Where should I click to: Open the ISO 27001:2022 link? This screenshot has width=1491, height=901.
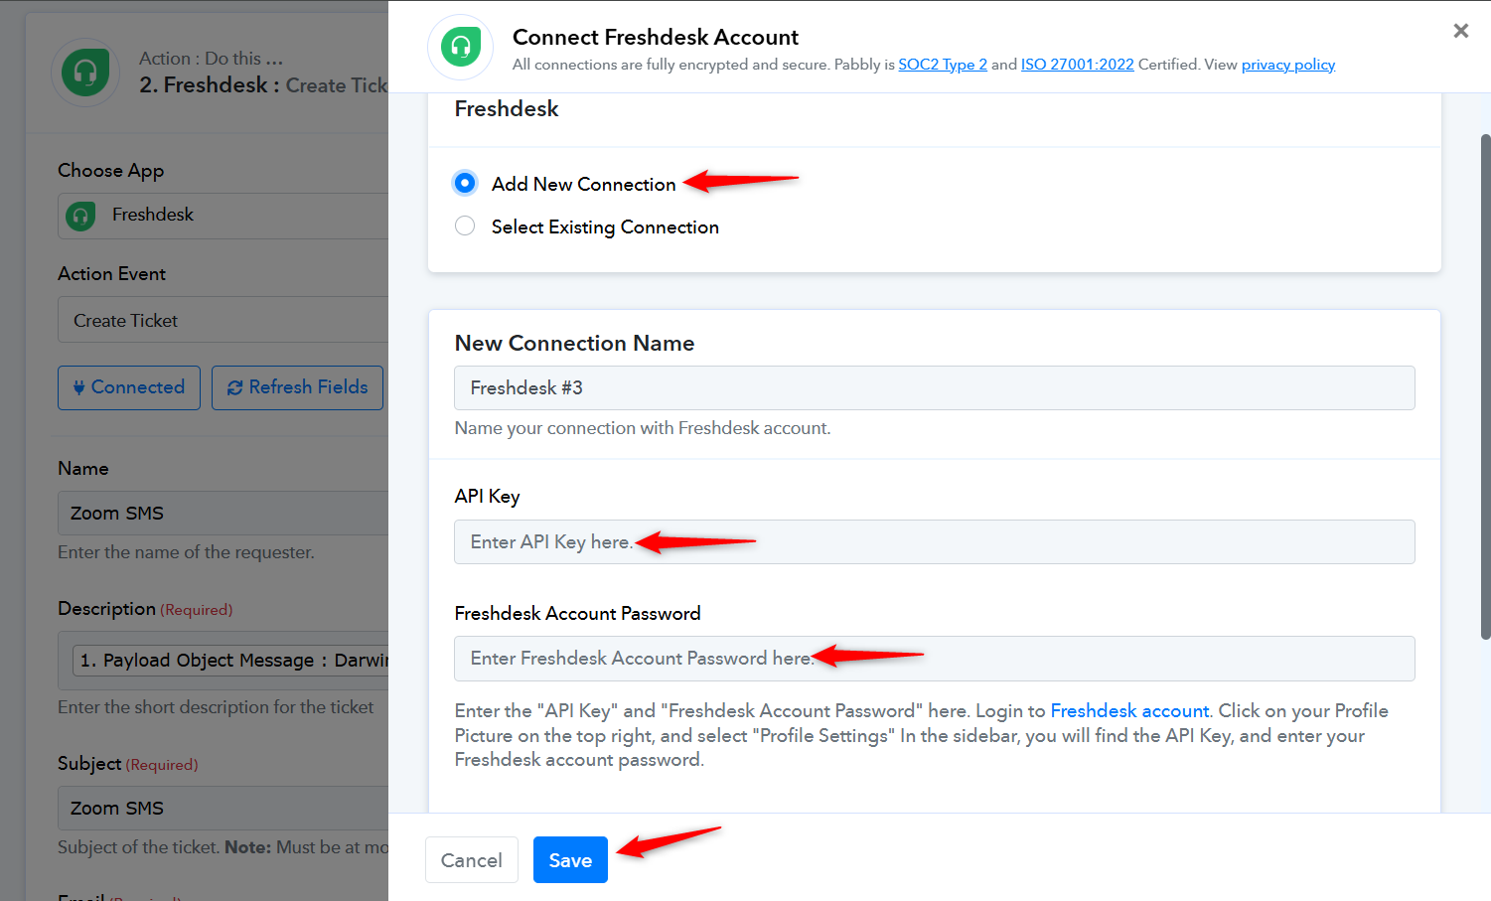click(x=1078, y=65)
